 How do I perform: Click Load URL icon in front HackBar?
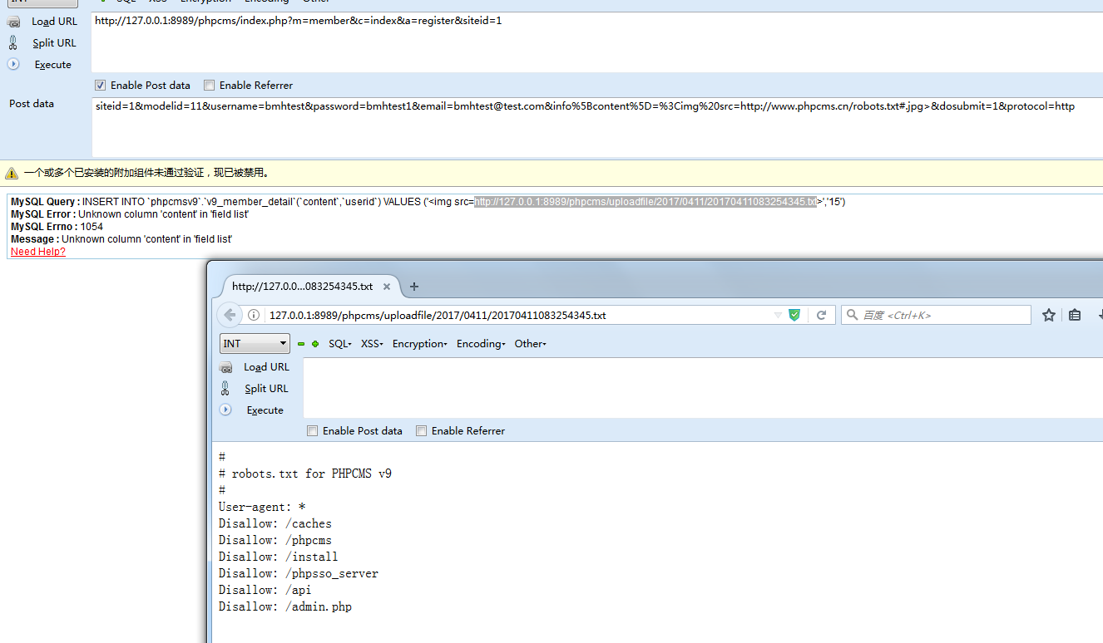tap(225, 367)
